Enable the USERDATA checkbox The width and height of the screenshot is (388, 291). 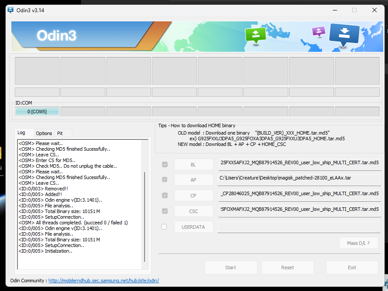click(164, 227)
